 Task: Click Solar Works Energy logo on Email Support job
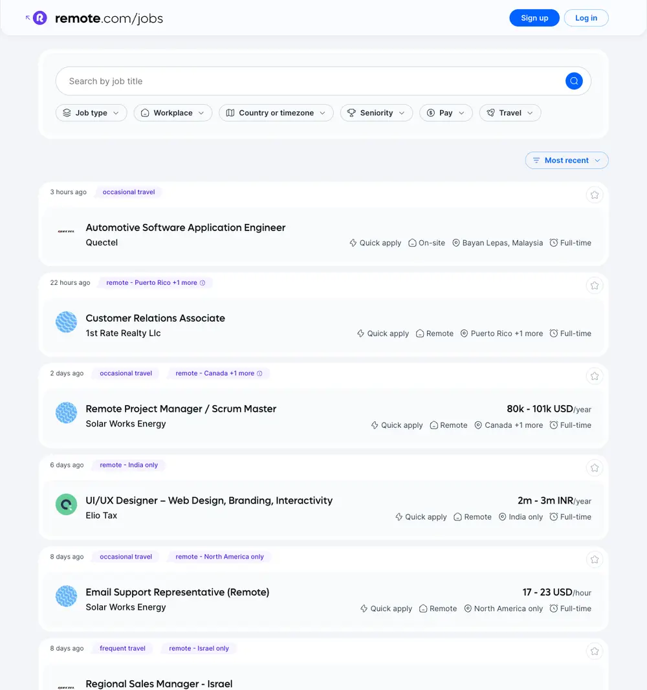[66, 596]
